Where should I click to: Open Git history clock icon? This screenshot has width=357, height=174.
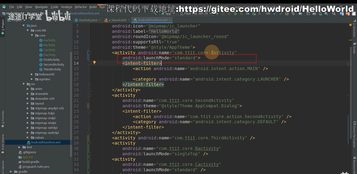tap(287, 14)
